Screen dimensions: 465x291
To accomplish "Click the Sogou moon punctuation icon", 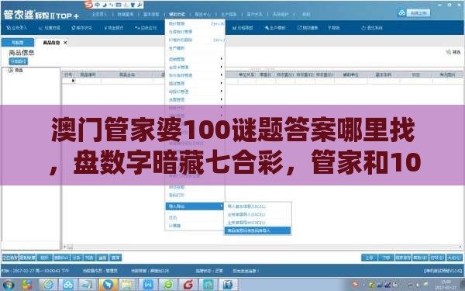I will [105, 5].
